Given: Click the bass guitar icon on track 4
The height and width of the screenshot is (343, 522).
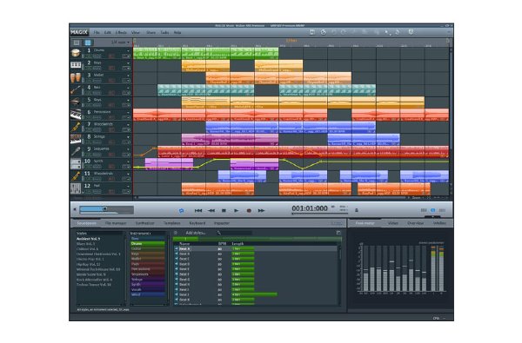Looking at the screenshot, I should coord(76,90).
